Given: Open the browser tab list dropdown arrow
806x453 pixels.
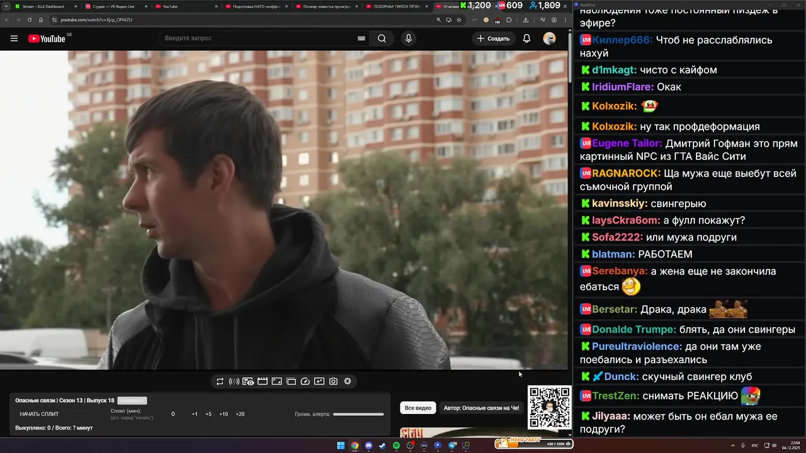Looking at the screenshot, I should [x=5, y=6].
